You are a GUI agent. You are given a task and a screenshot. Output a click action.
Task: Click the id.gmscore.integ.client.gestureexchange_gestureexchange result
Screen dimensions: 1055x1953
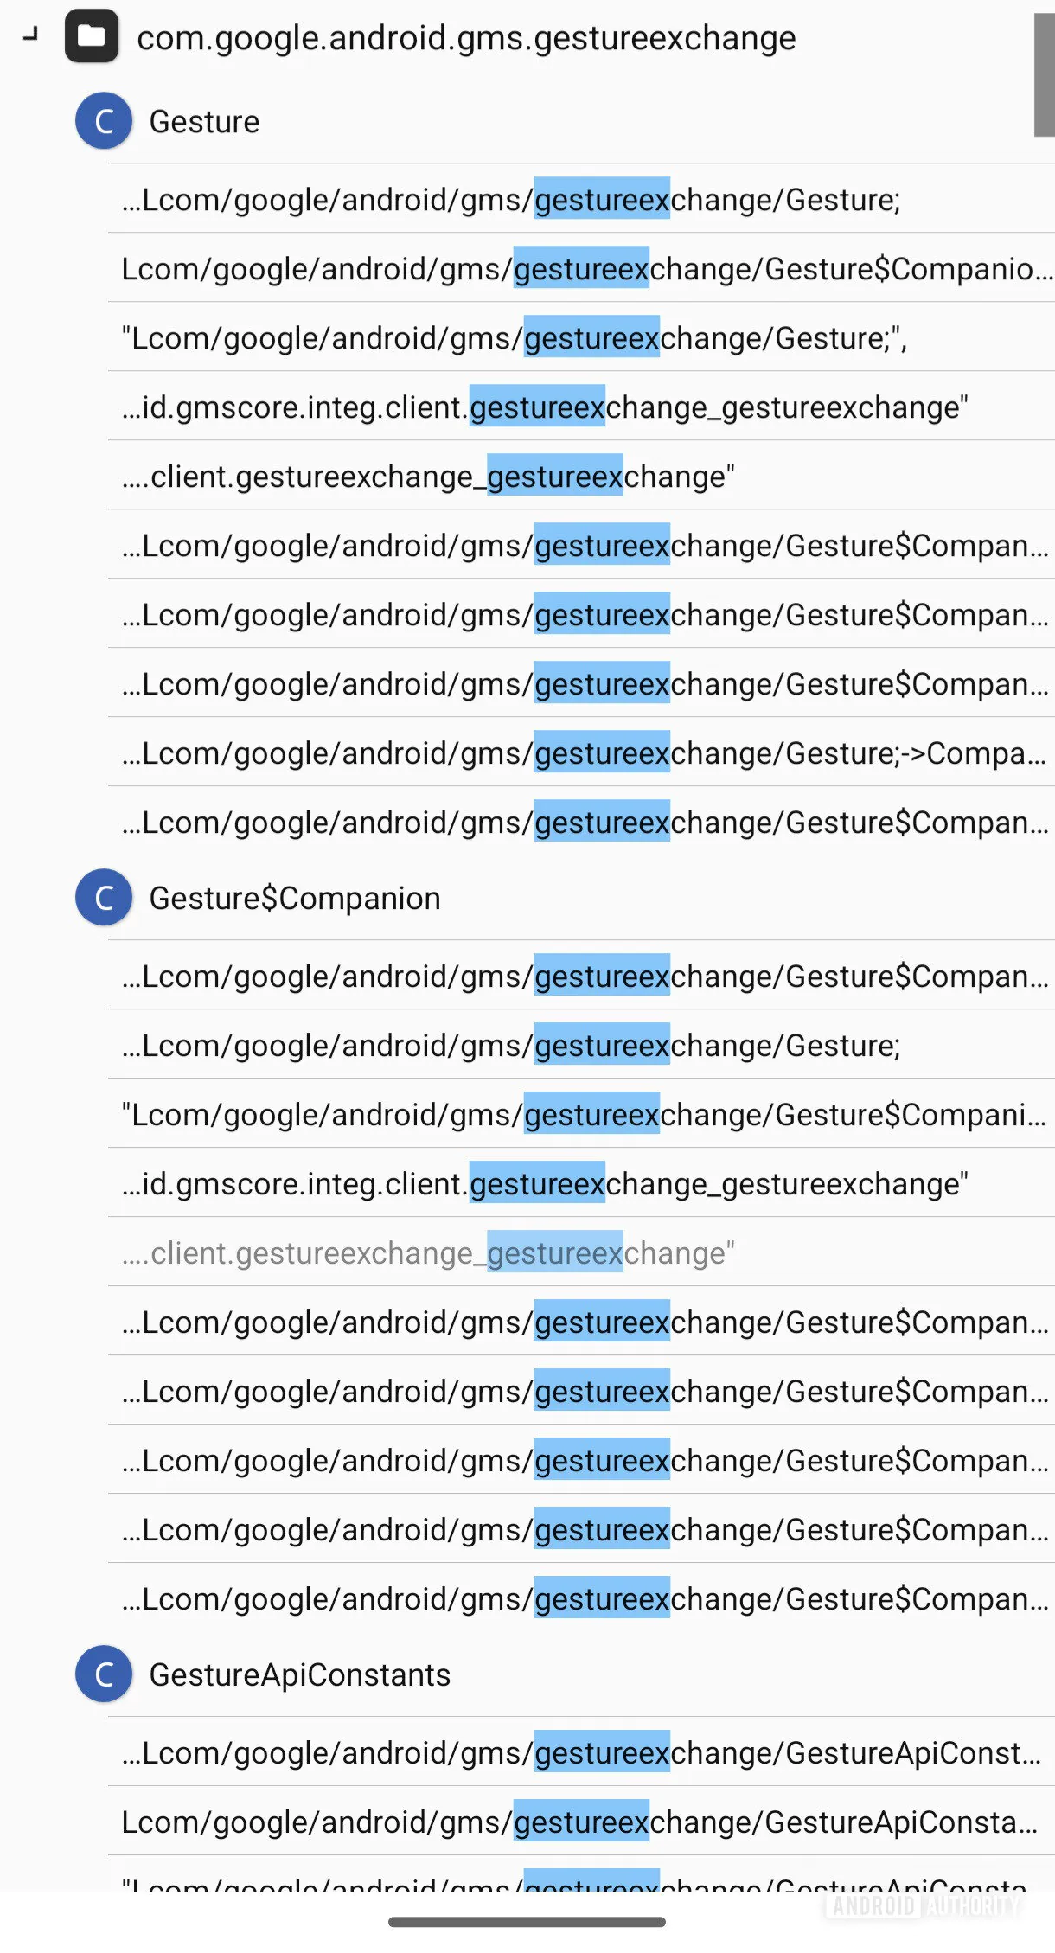click(545, 407)
